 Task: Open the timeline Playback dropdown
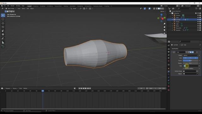9,88
